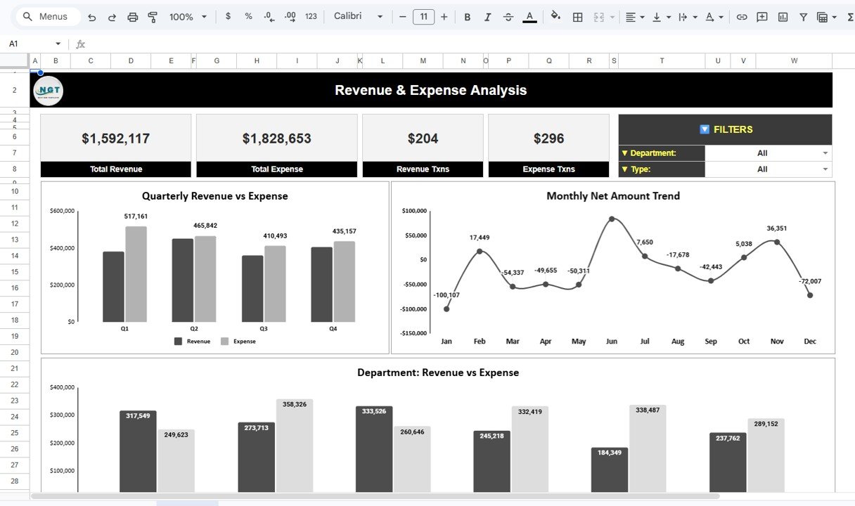The height and width of the screenshot is (506, 855).
Task: Toggle bold formatting
Action: pyautogui.click(x=467, y=16)
